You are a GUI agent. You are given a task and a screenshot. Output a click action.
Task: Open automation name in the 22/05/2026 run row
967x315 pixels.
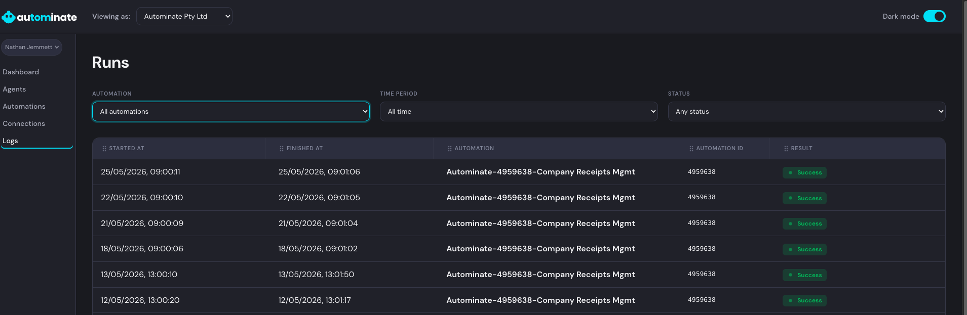540,198
